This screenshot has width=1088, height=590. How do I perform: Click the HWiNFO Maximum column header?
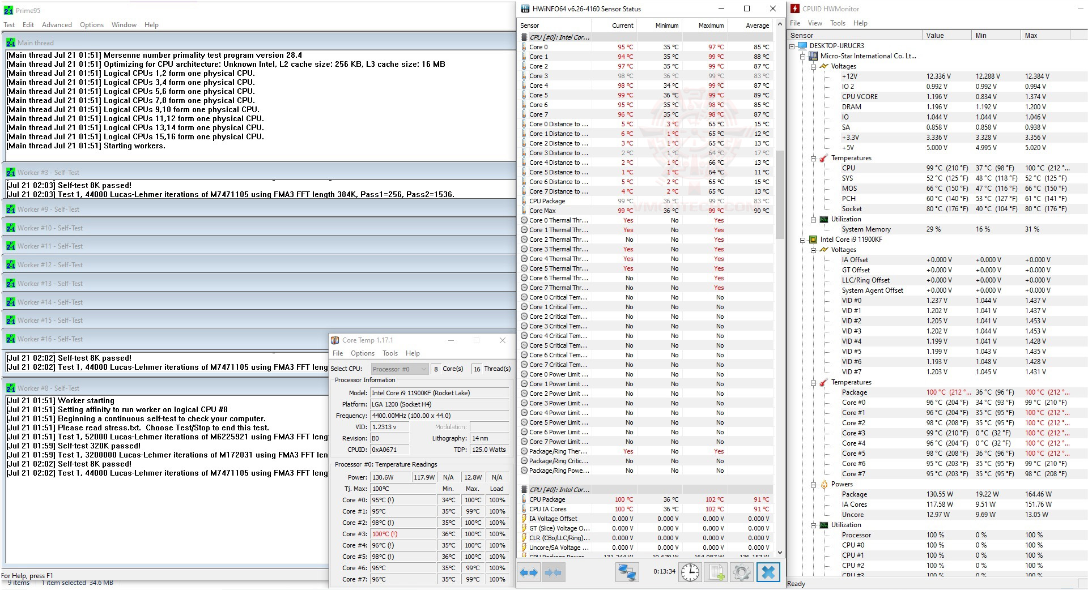705,25
